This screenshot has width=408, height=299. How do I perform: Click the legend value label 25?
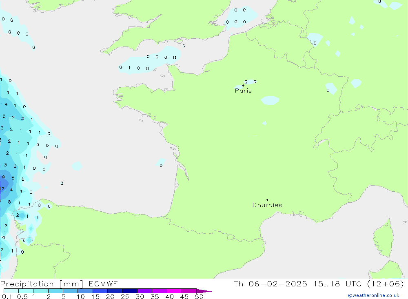pyautogui.click(x=125, y=297)
